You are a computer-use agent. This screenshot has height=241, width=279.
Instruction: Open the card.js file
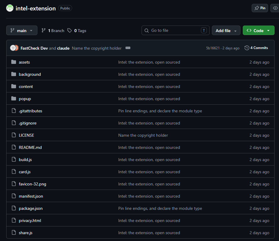25,172
